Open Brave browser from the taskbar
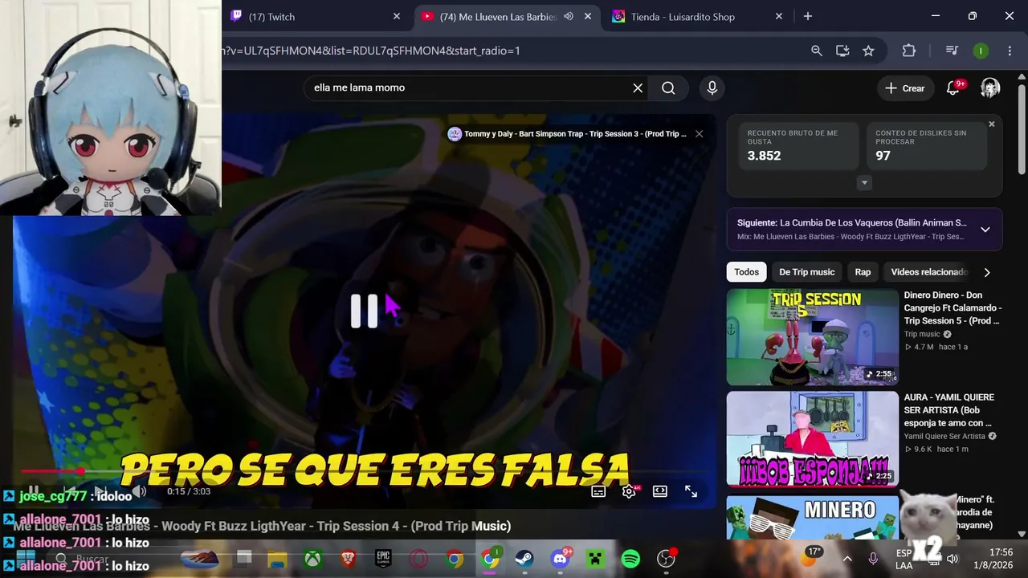1028x578 pixels. pos(348,559)
